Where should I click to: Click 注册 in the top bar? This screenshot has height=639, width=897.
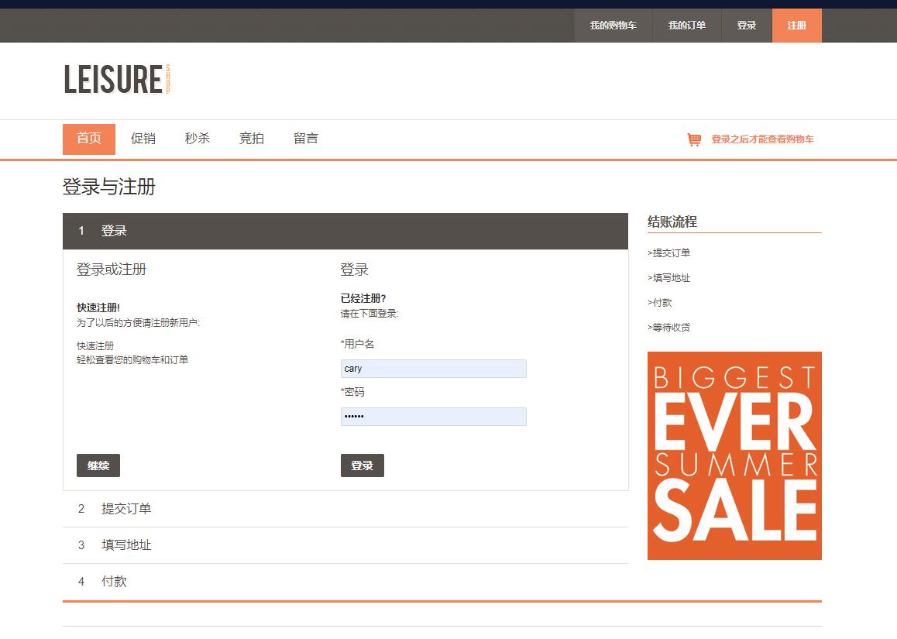click(x=796, y=25)
